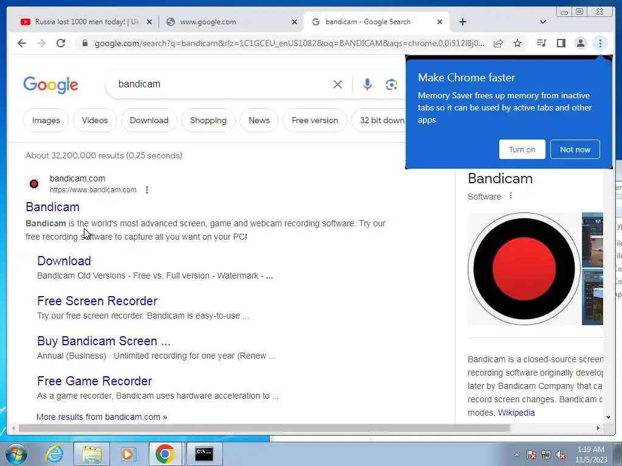Image resolution: width=622 pixels, height=466 pixels.
Task: Open Buy Bandicam Screen sitelink
Action: (103, 341)
